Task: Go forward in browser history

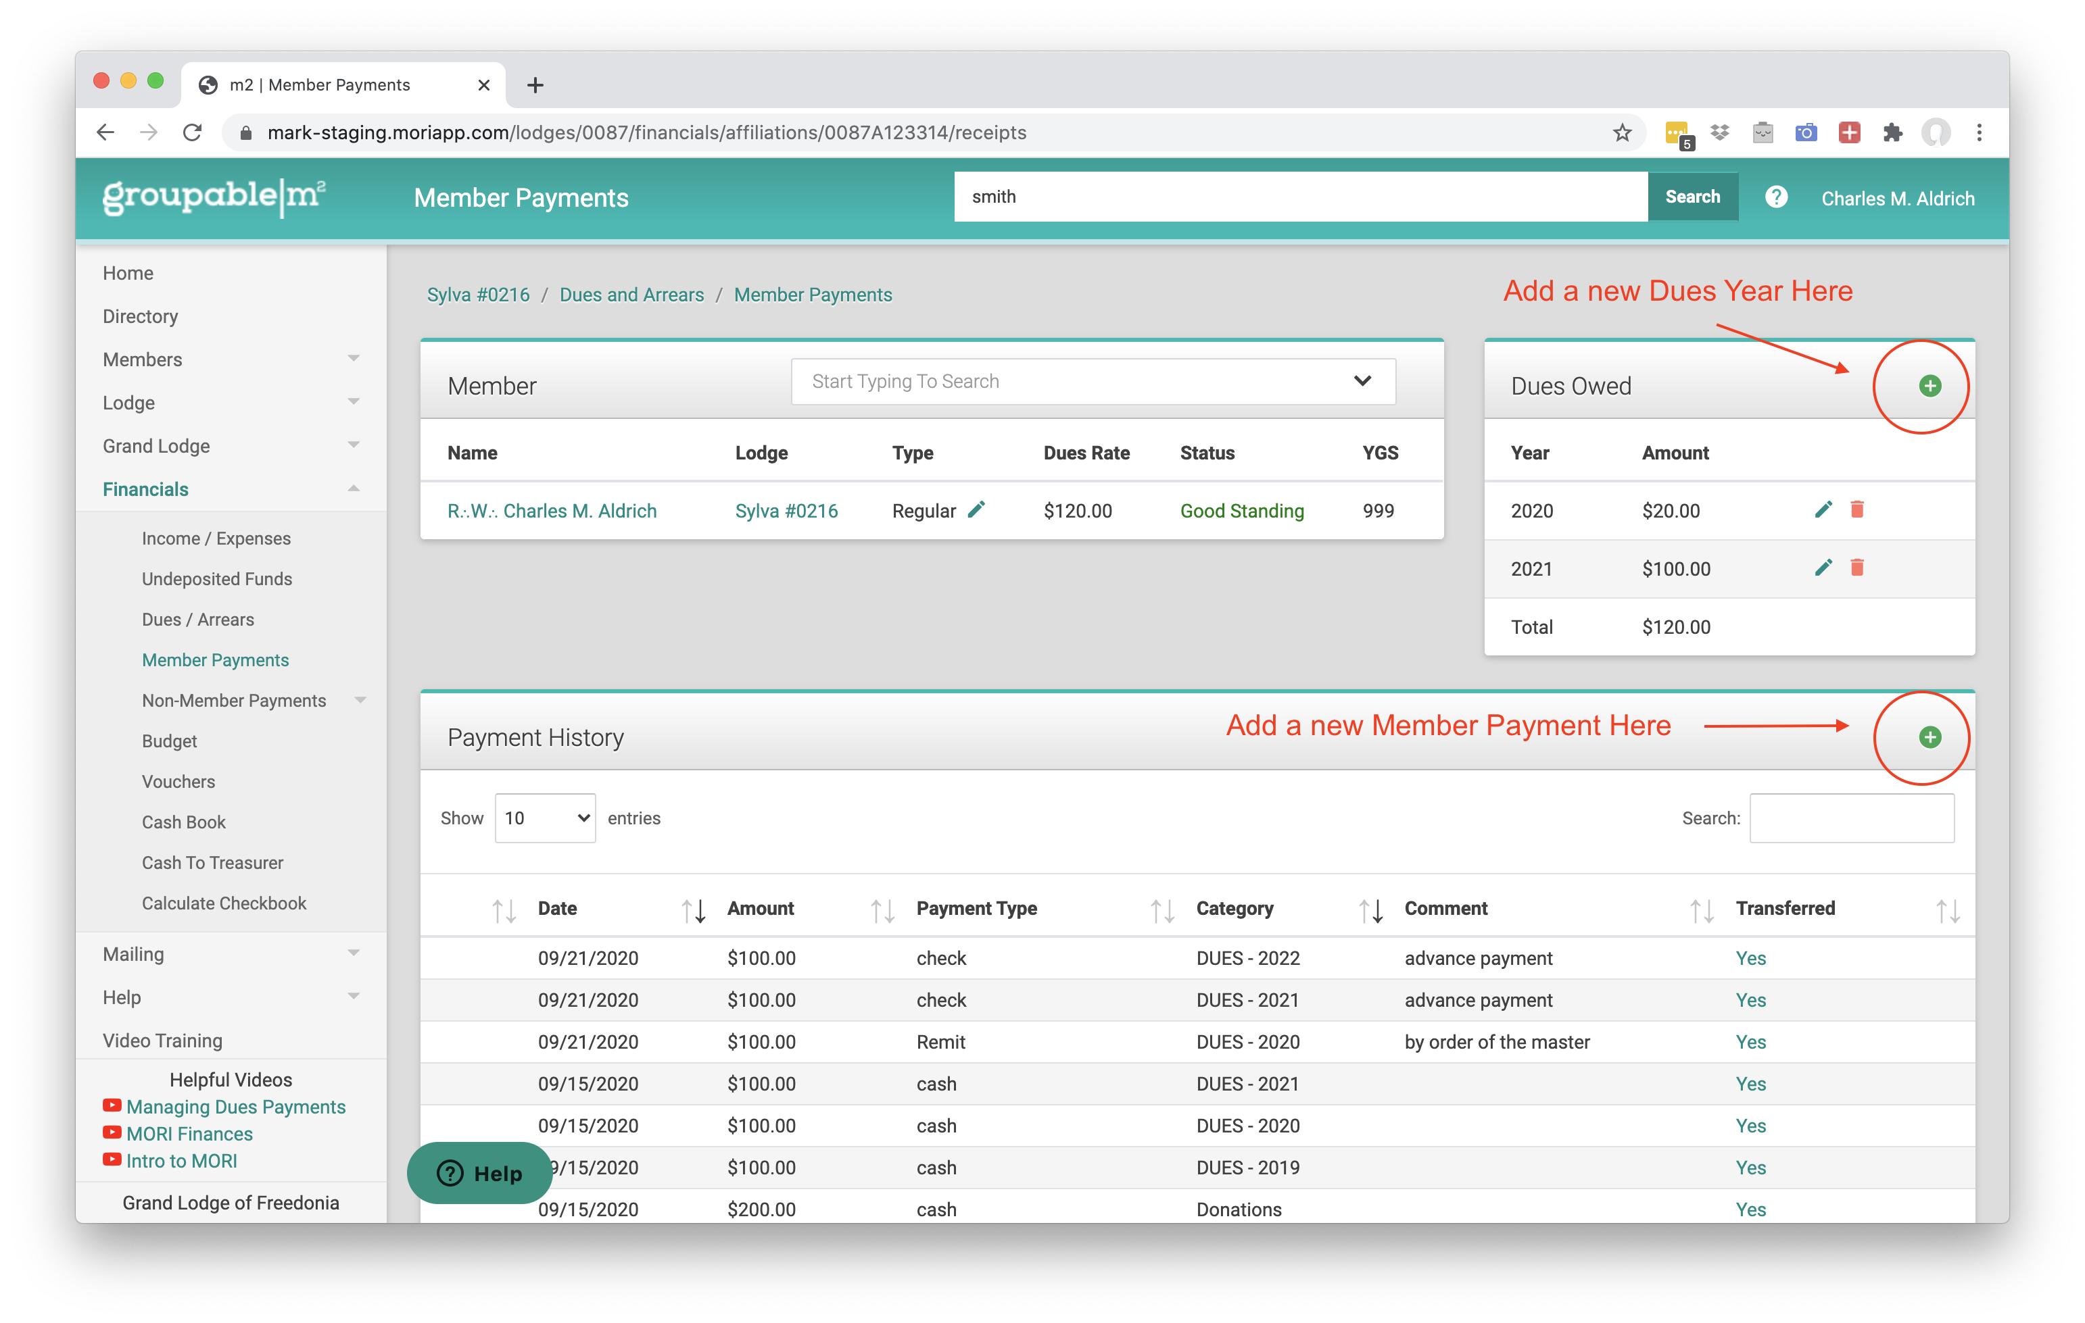Action: pyautogui.click(x=149, y=132)
